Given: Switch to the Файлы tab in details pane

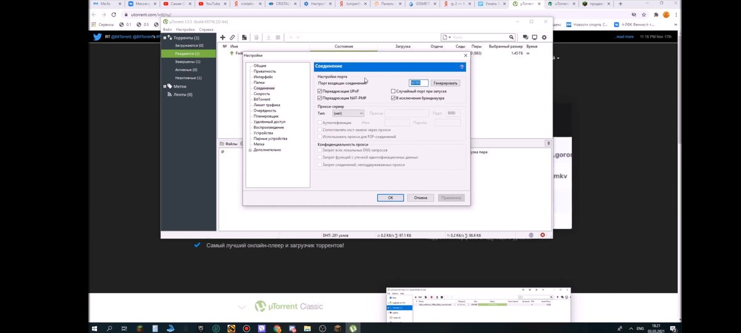Looking at the screenshot, I should click(x=230, y=144).
